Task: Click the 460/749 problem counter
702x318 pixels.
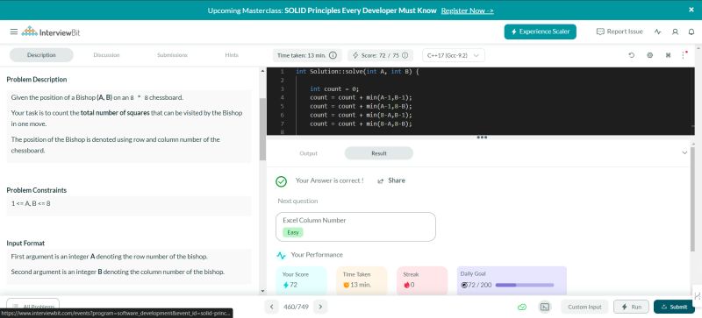Action: click(x=296, y=307)
